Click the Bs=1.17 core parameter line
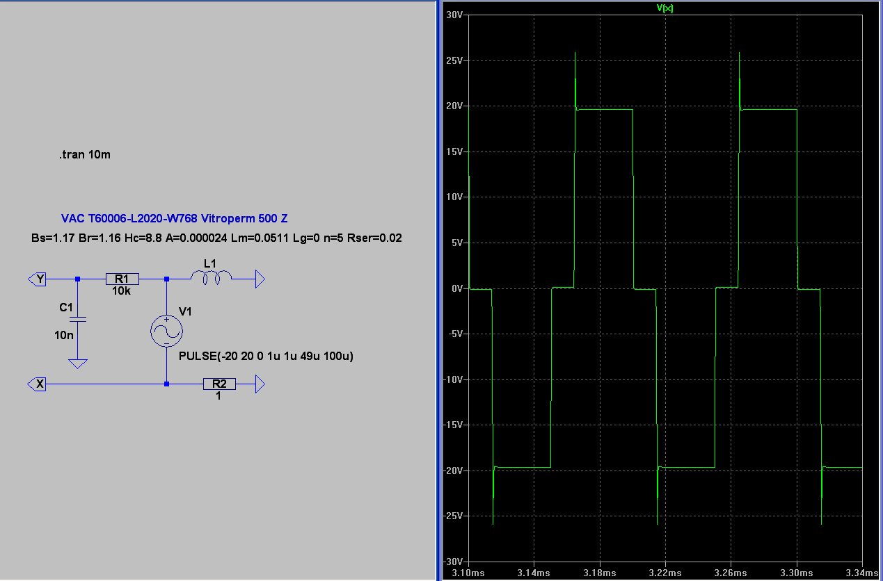The width and height of the screenshot is (883, 581). (216, 238)
